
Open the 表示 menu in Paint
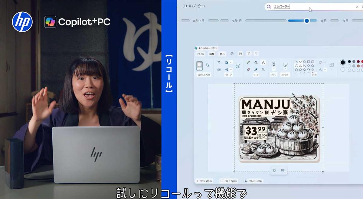pyautogui.click(x=222, y=54)
